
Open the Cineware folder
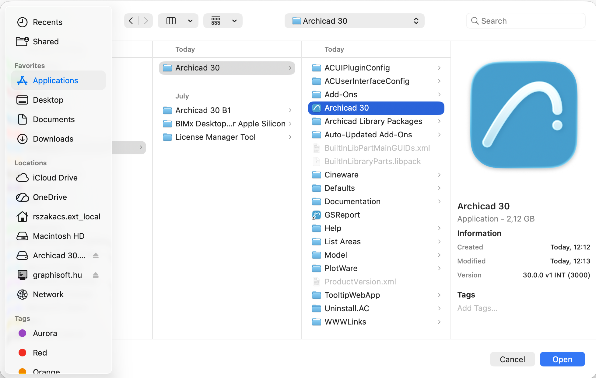coord(376,175)
